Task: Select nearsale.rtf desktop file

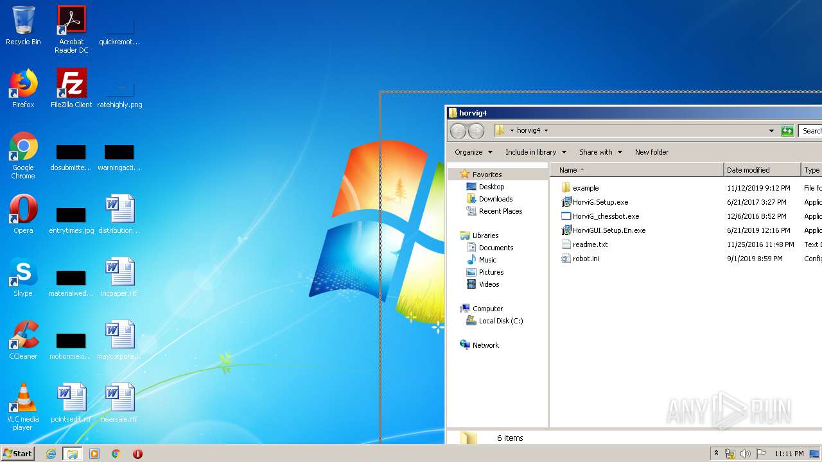Action: point(119,403)
